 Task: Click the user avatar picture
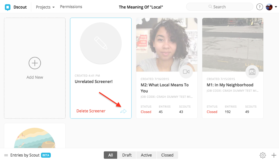point(269,7)
